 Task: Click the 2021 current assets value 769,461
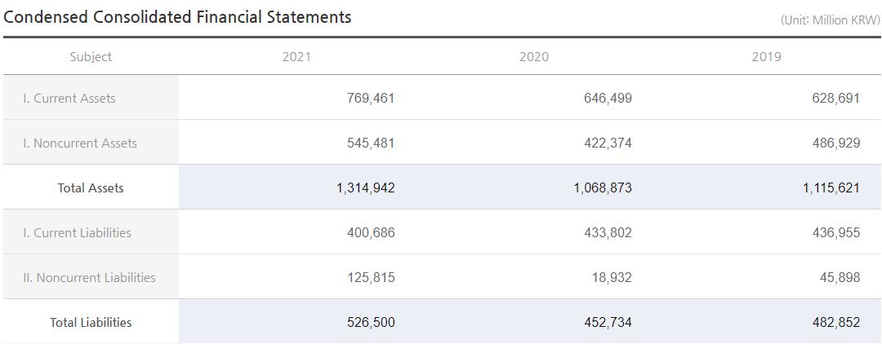point(371,98)
